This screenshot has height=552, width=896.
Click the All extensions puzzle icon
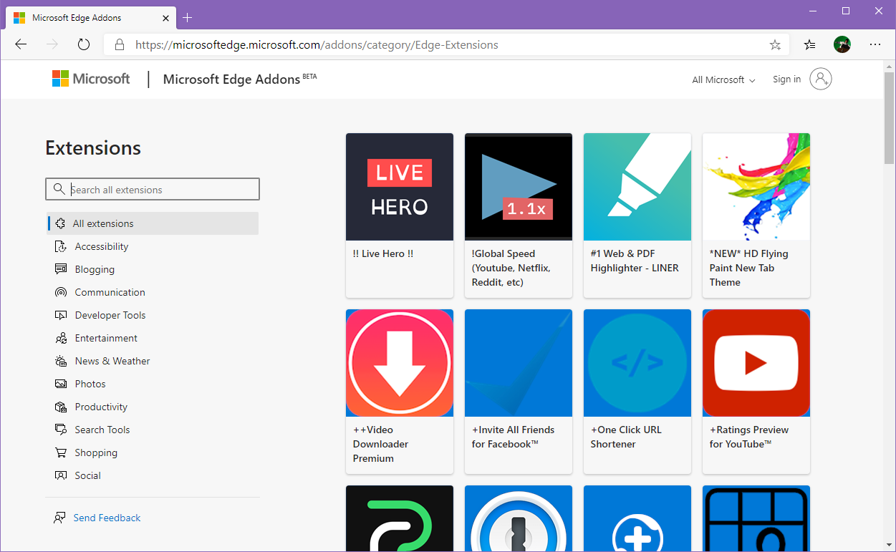coord(61,223)
